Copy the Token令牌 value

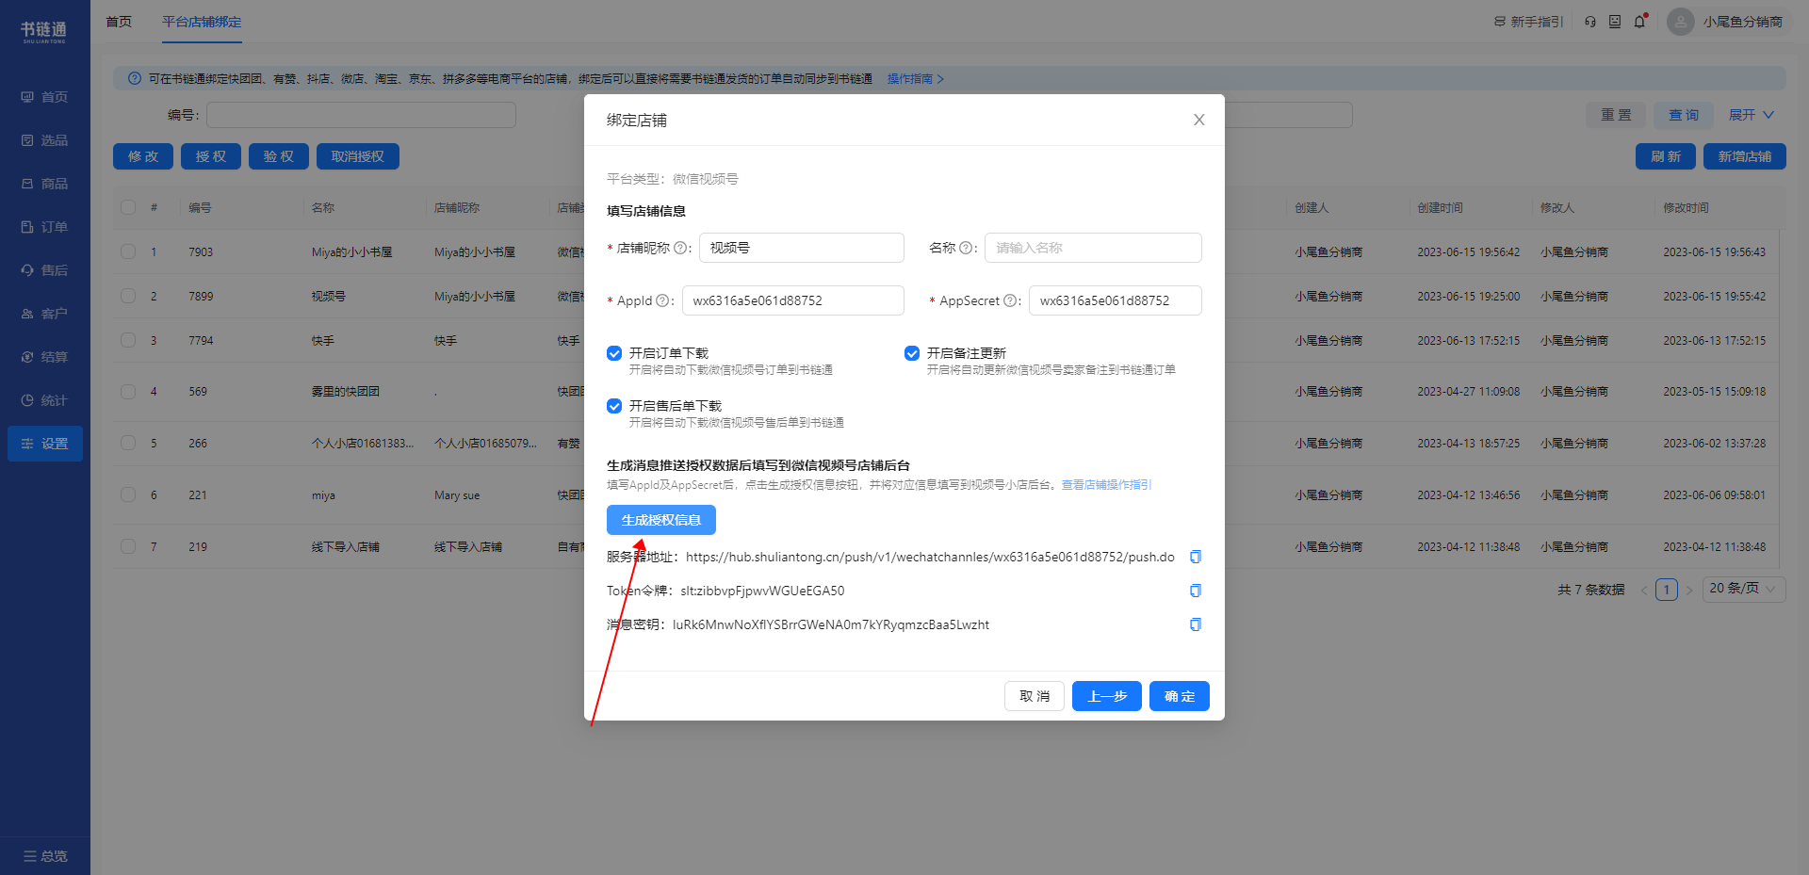(1196, 591)
